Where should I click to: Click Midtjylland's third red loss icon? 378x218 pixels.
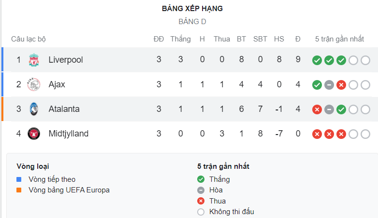(x=341, y=134)
